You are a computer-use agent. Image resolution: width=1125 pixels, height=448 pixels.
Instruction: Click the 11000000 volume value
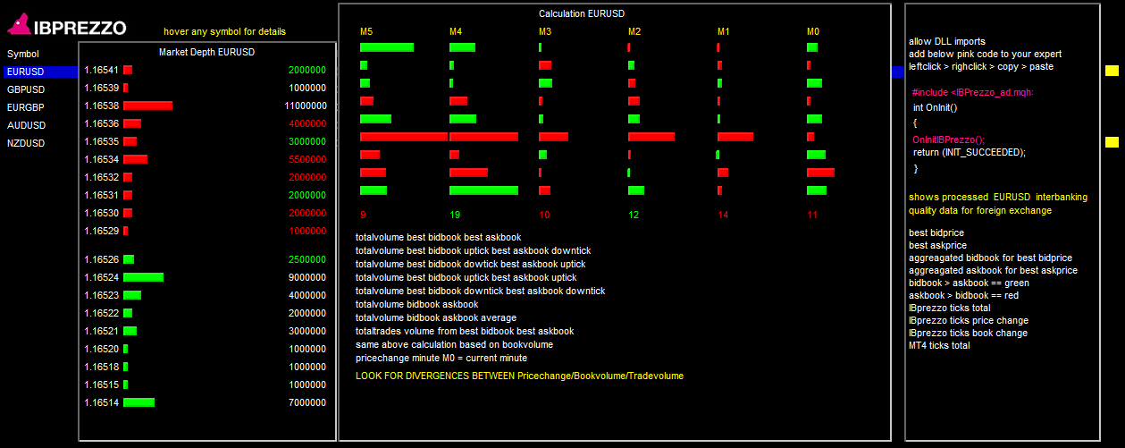(306, 106)
